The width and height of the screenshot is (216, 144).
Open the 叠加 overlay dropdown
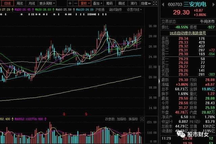click(x=98, y=3)
